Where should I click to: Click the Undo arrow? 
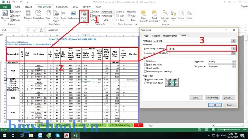14,2
